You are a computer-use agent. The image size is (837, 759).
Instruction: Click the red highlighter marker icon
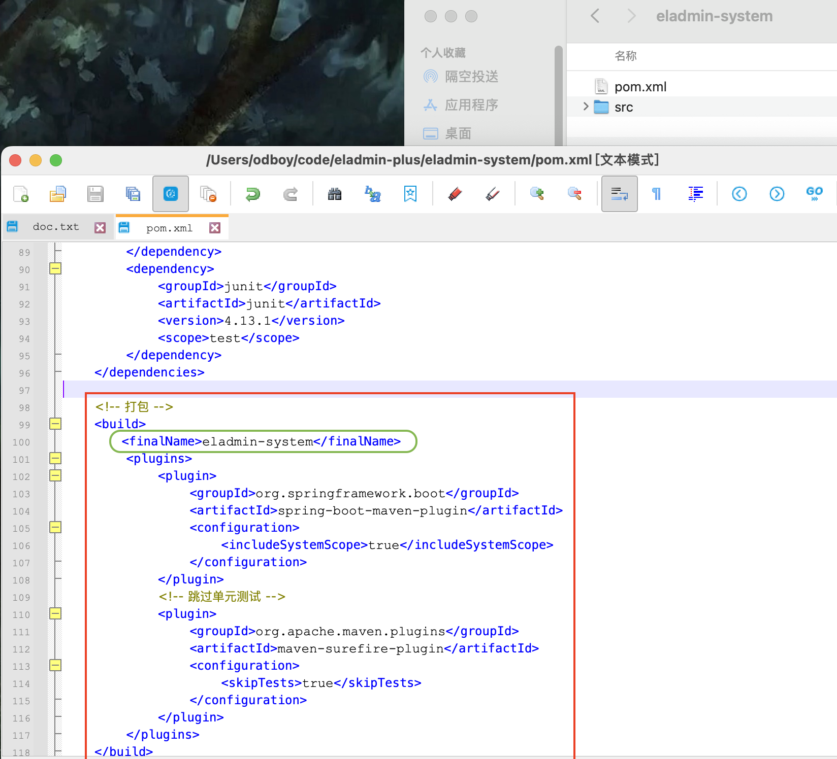click(x=455, y=194)
